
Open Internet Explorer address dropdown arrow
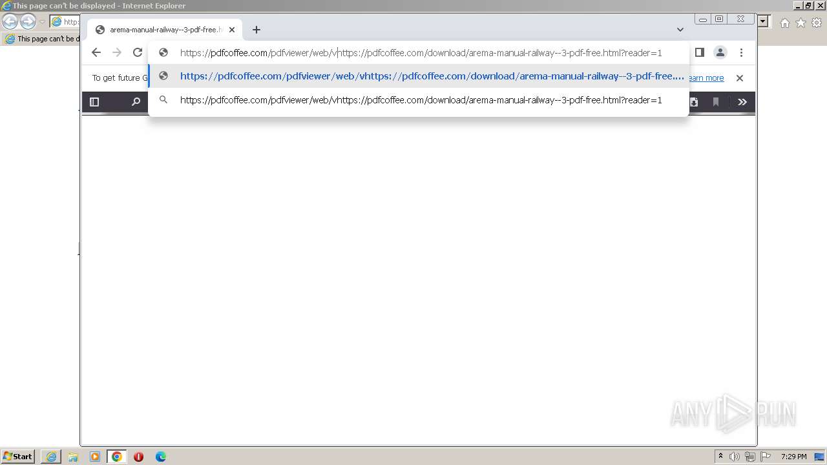pyautogui.click(x=763, y=22)
